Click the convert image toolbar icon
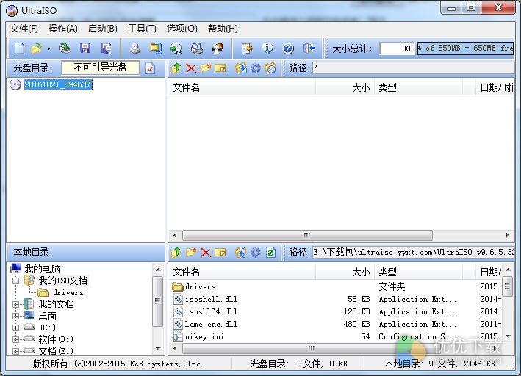The height and width of the screenshot is (376, 521). pyautogui.click(x=176, y=48)
